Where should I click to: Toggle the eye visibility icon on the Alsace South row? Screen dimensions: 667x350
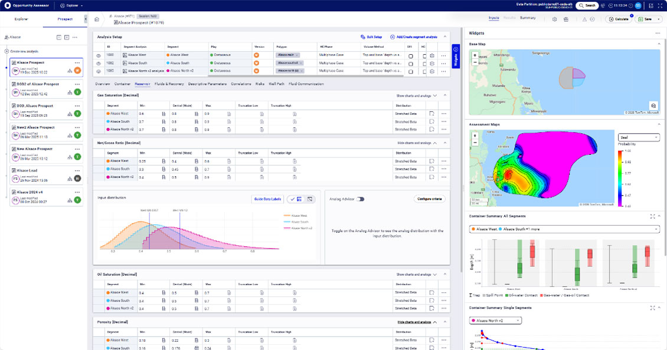99,64
